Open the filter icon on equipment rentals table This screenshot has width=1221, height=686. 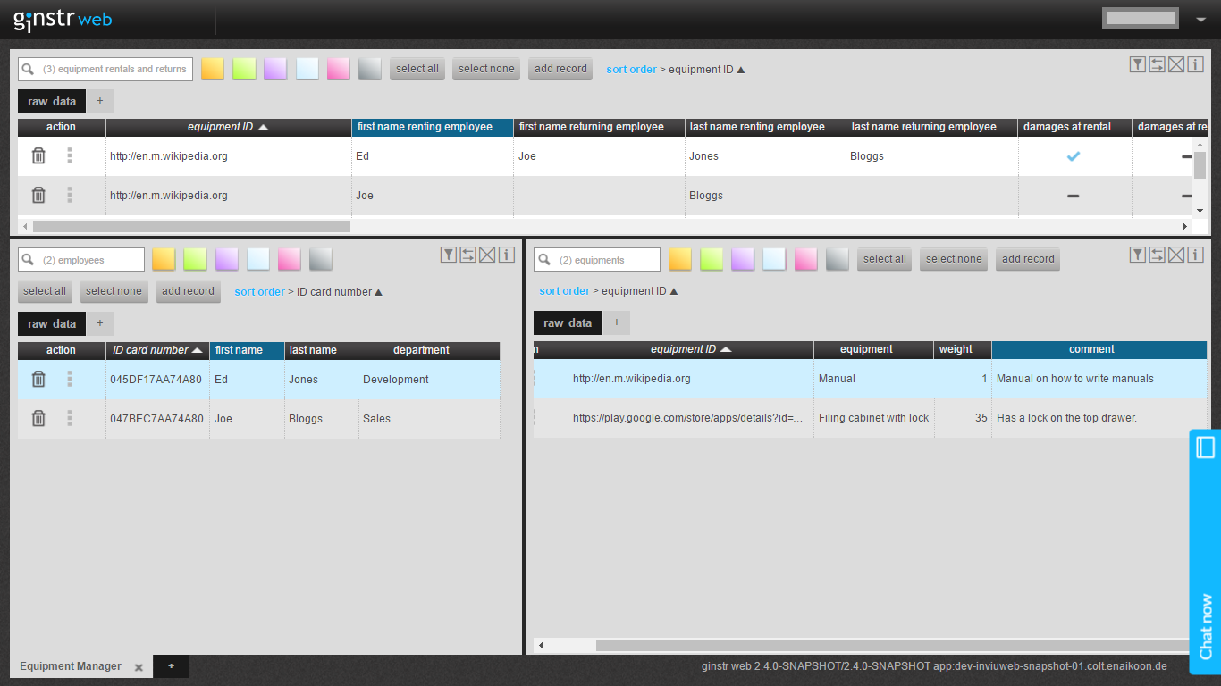[x=1137, y=65]
